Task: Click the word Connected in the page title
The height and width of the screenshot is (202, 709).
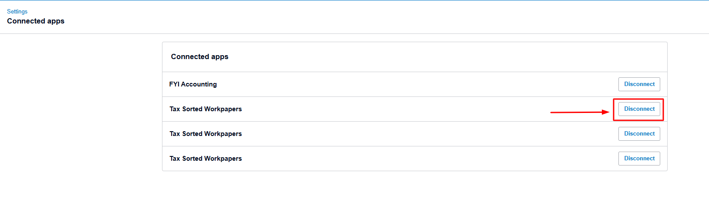Action: tap(26, 21)
